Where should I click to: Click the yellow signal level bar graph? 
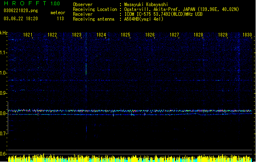pos(130,158)
